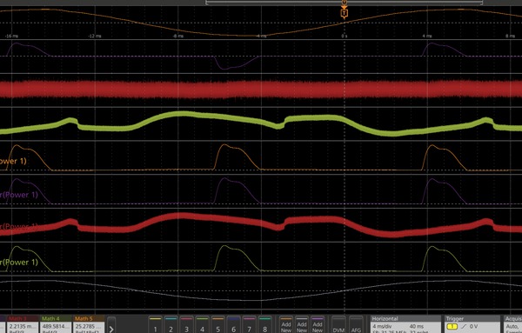Viewport: 522px width, 333px height.
Task: Open the Math 5 badge settings
Action: coord(89,324)
